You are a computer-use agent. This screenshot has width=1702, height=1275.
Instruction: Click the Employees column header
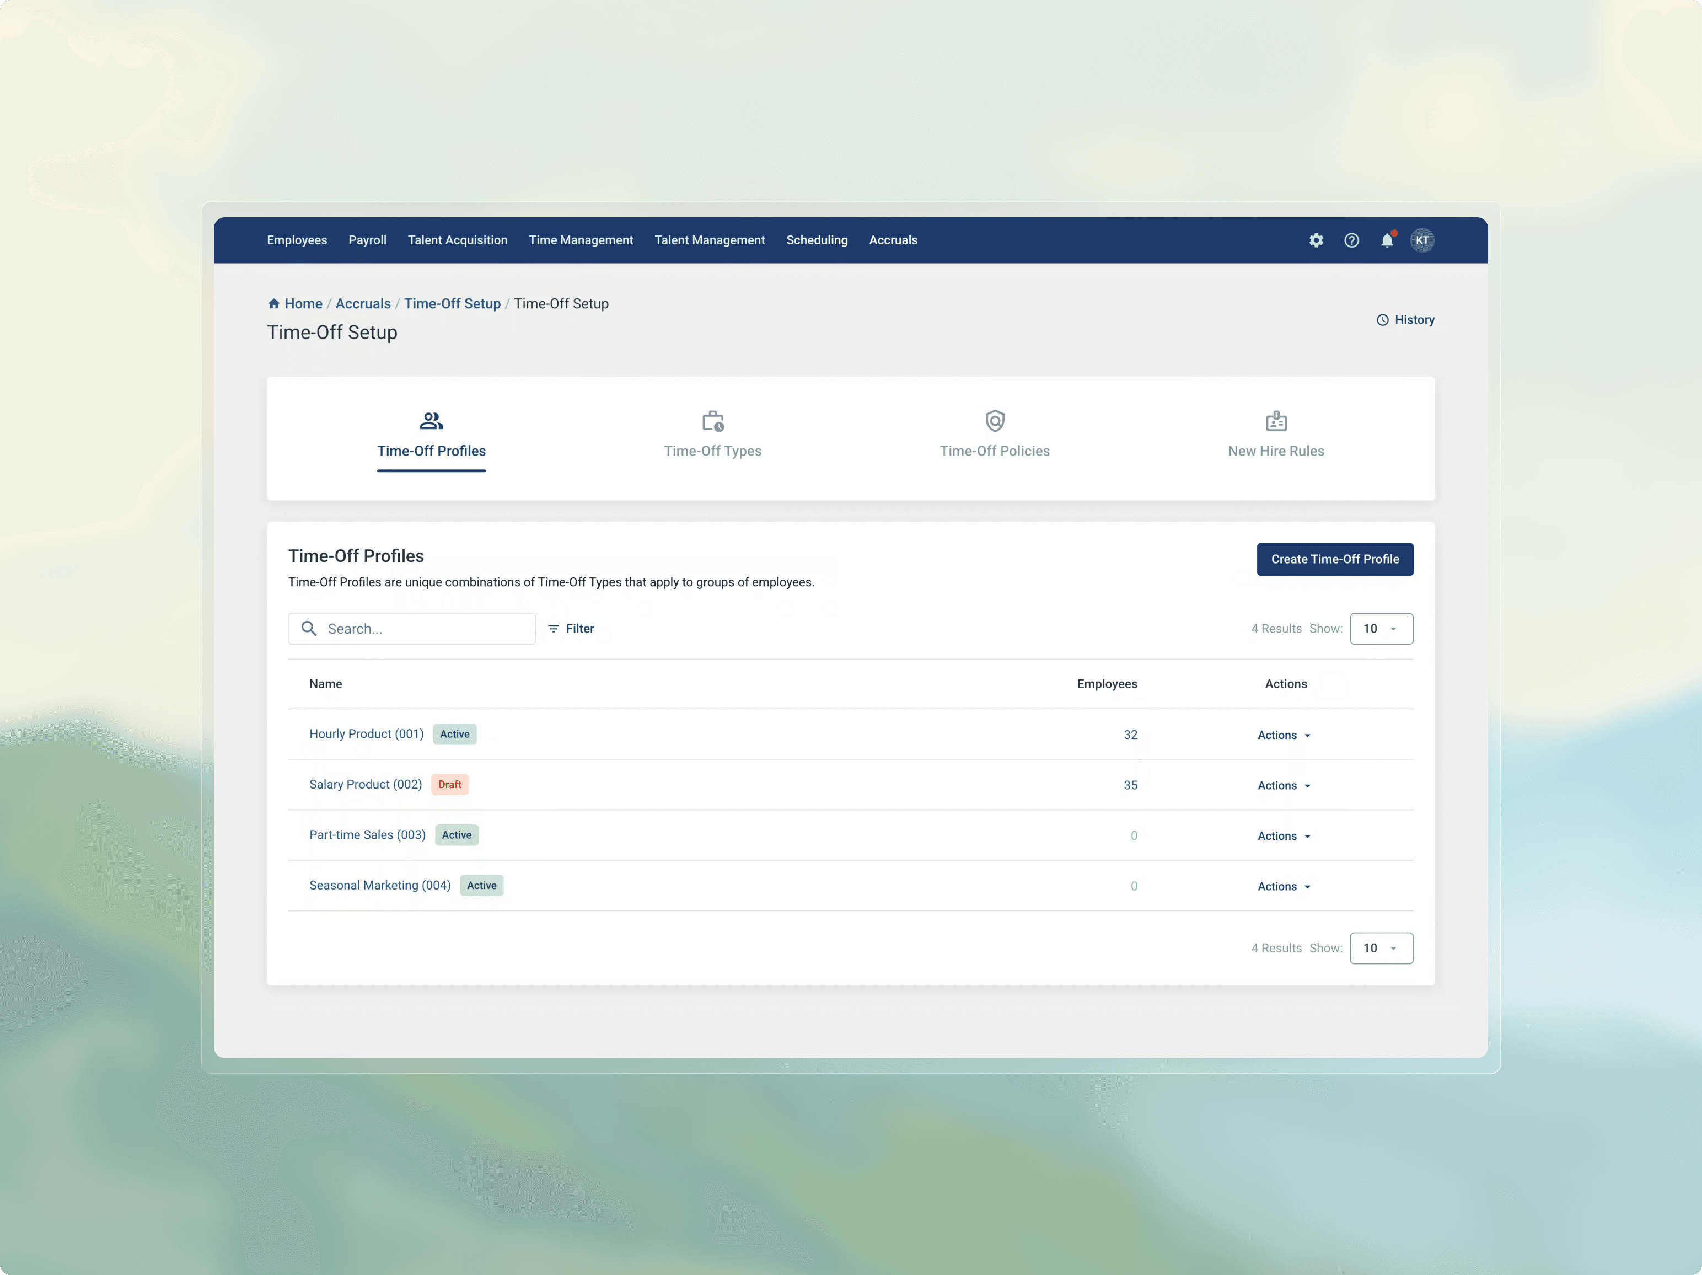click(x=1107, y=684)
